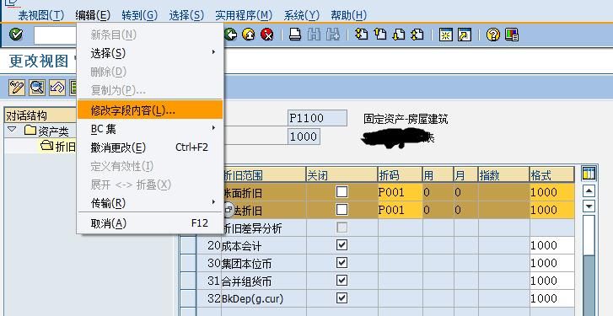The image size is (613, 316).
Task: Click the Details magnifier icon
Action: pyautogui.click(x=37, y=88)
